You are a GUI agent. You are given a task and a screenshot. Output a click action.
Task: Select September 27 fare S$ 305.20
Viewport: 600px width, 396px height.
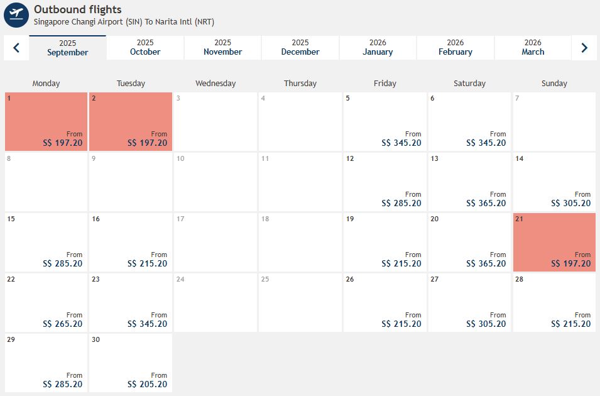pos(470,303)
